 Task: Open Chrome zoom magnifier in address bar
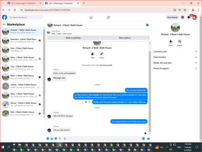180,10
